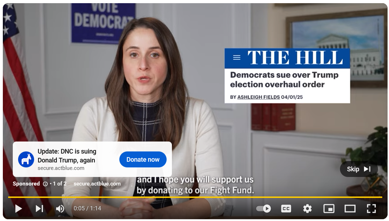Skip to the next video
The image size is (389, 221).
tap(39, 209)
